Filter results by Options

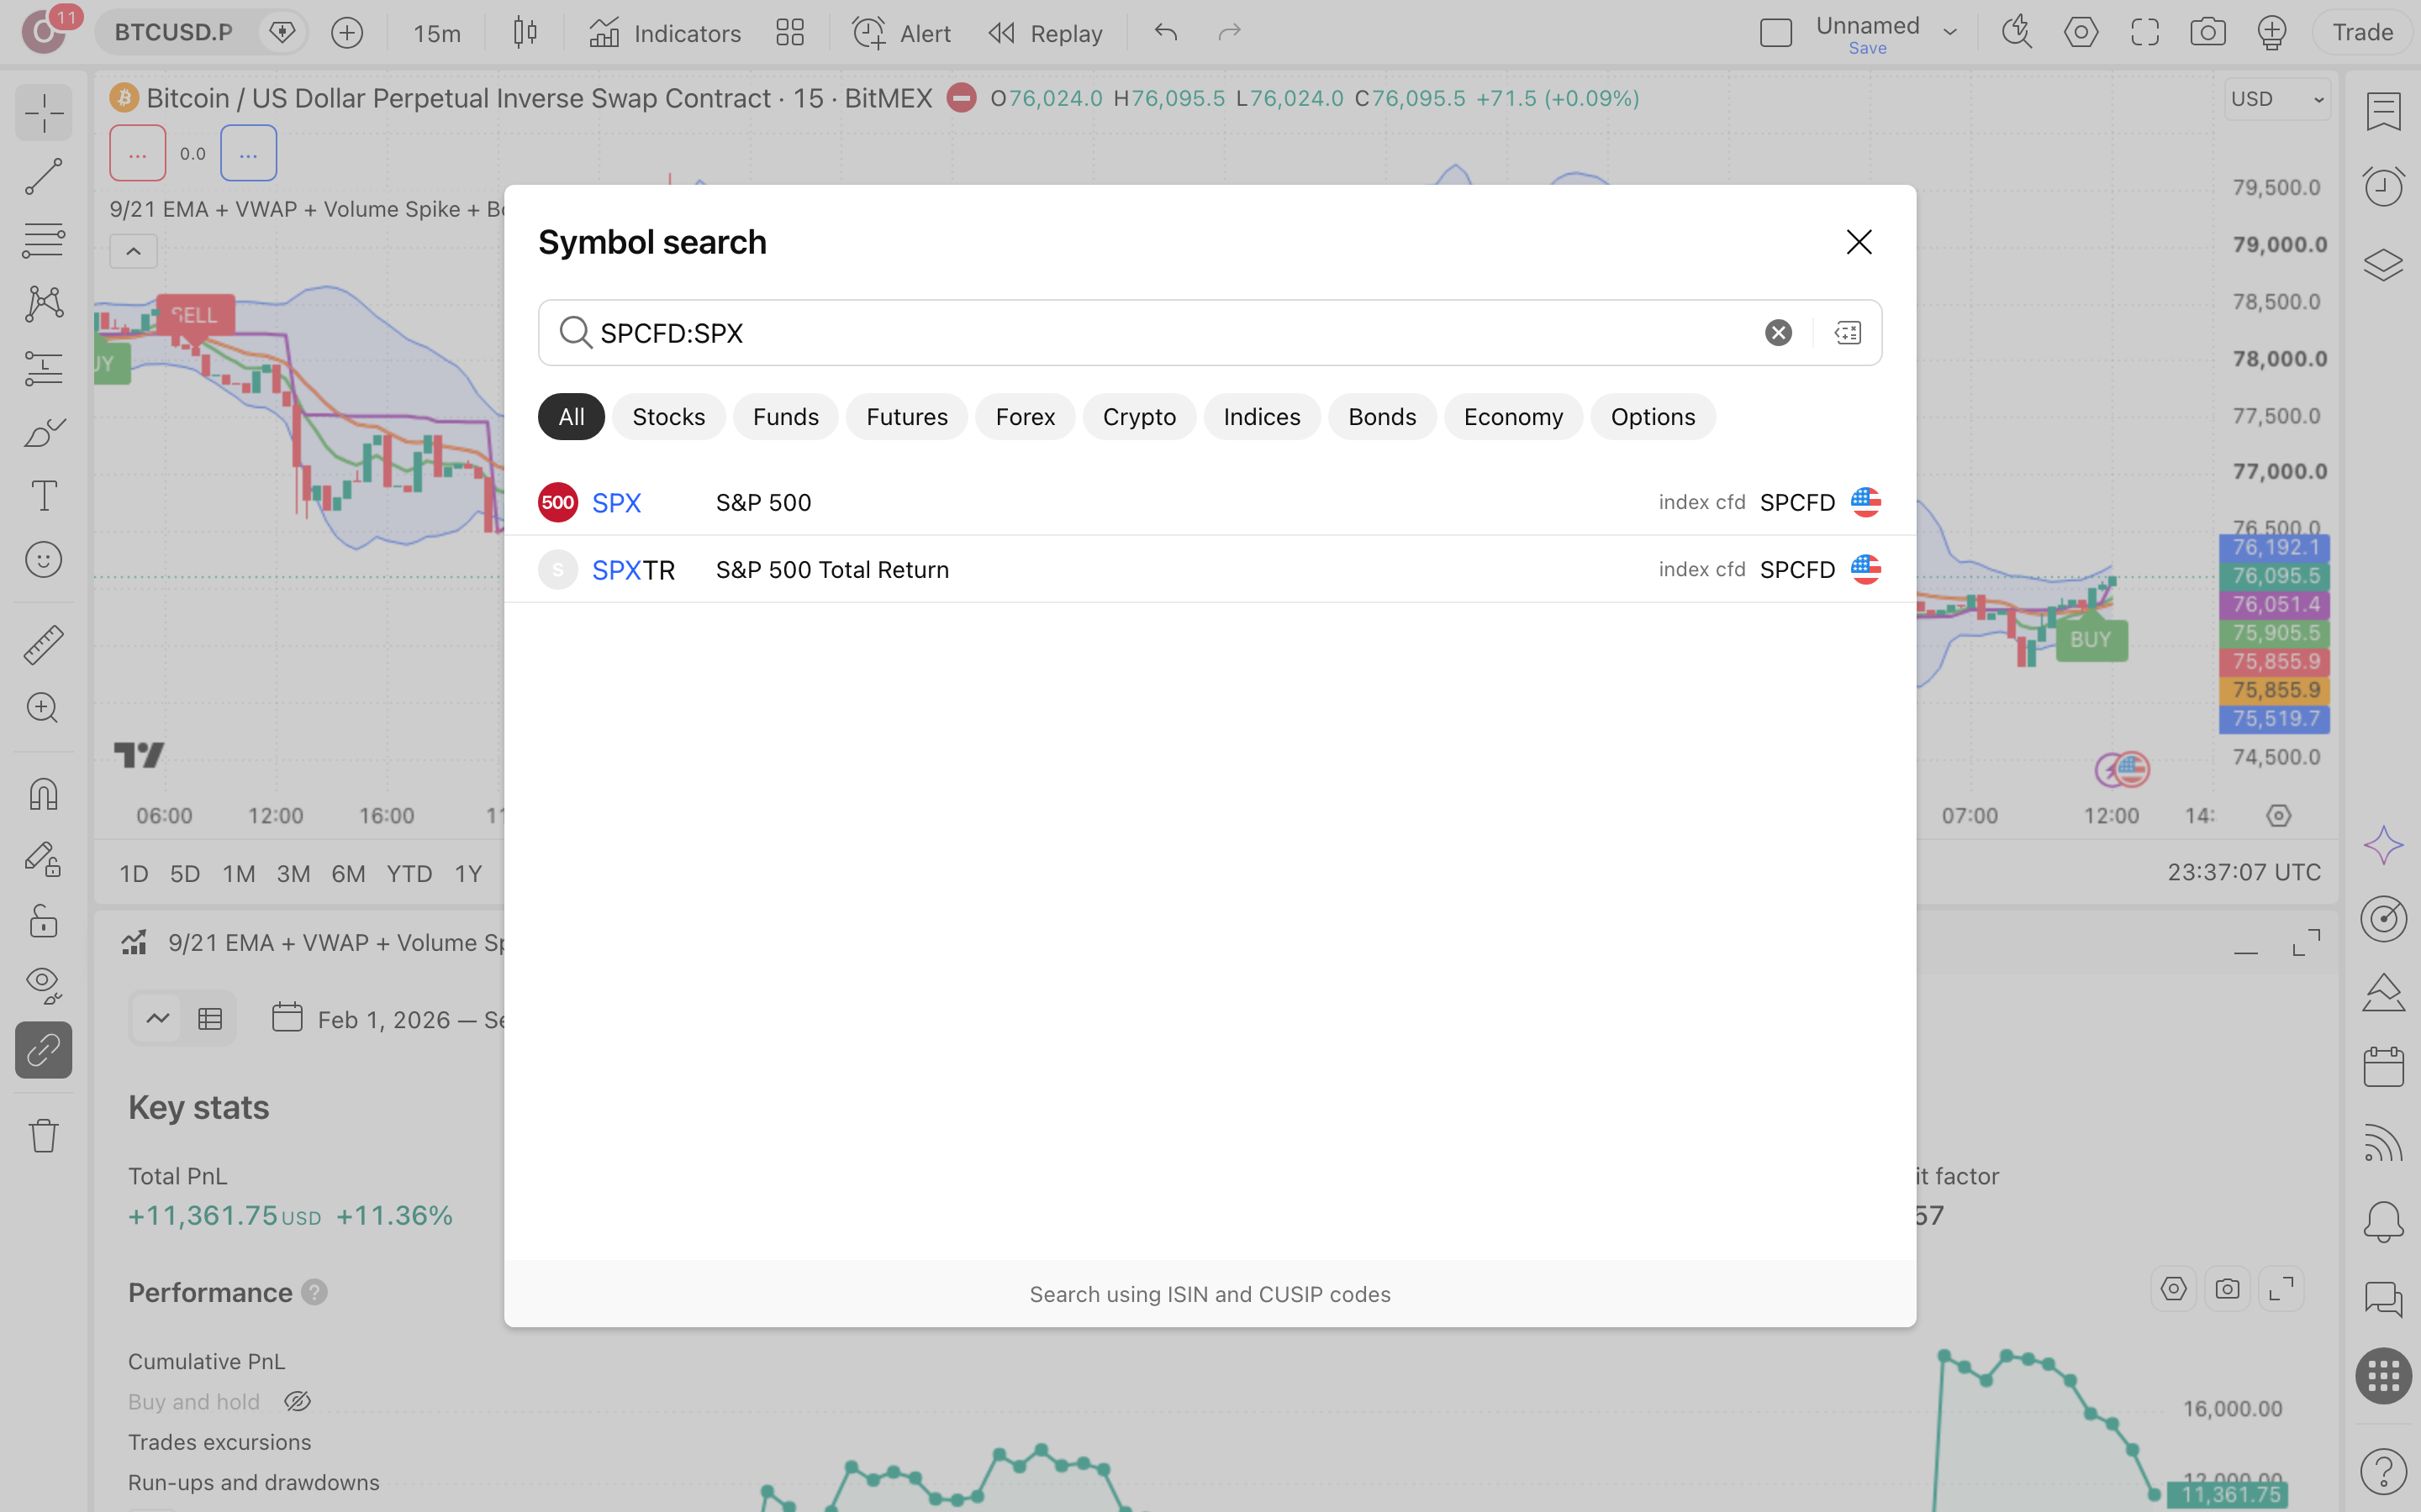(x=1653, y=417)
